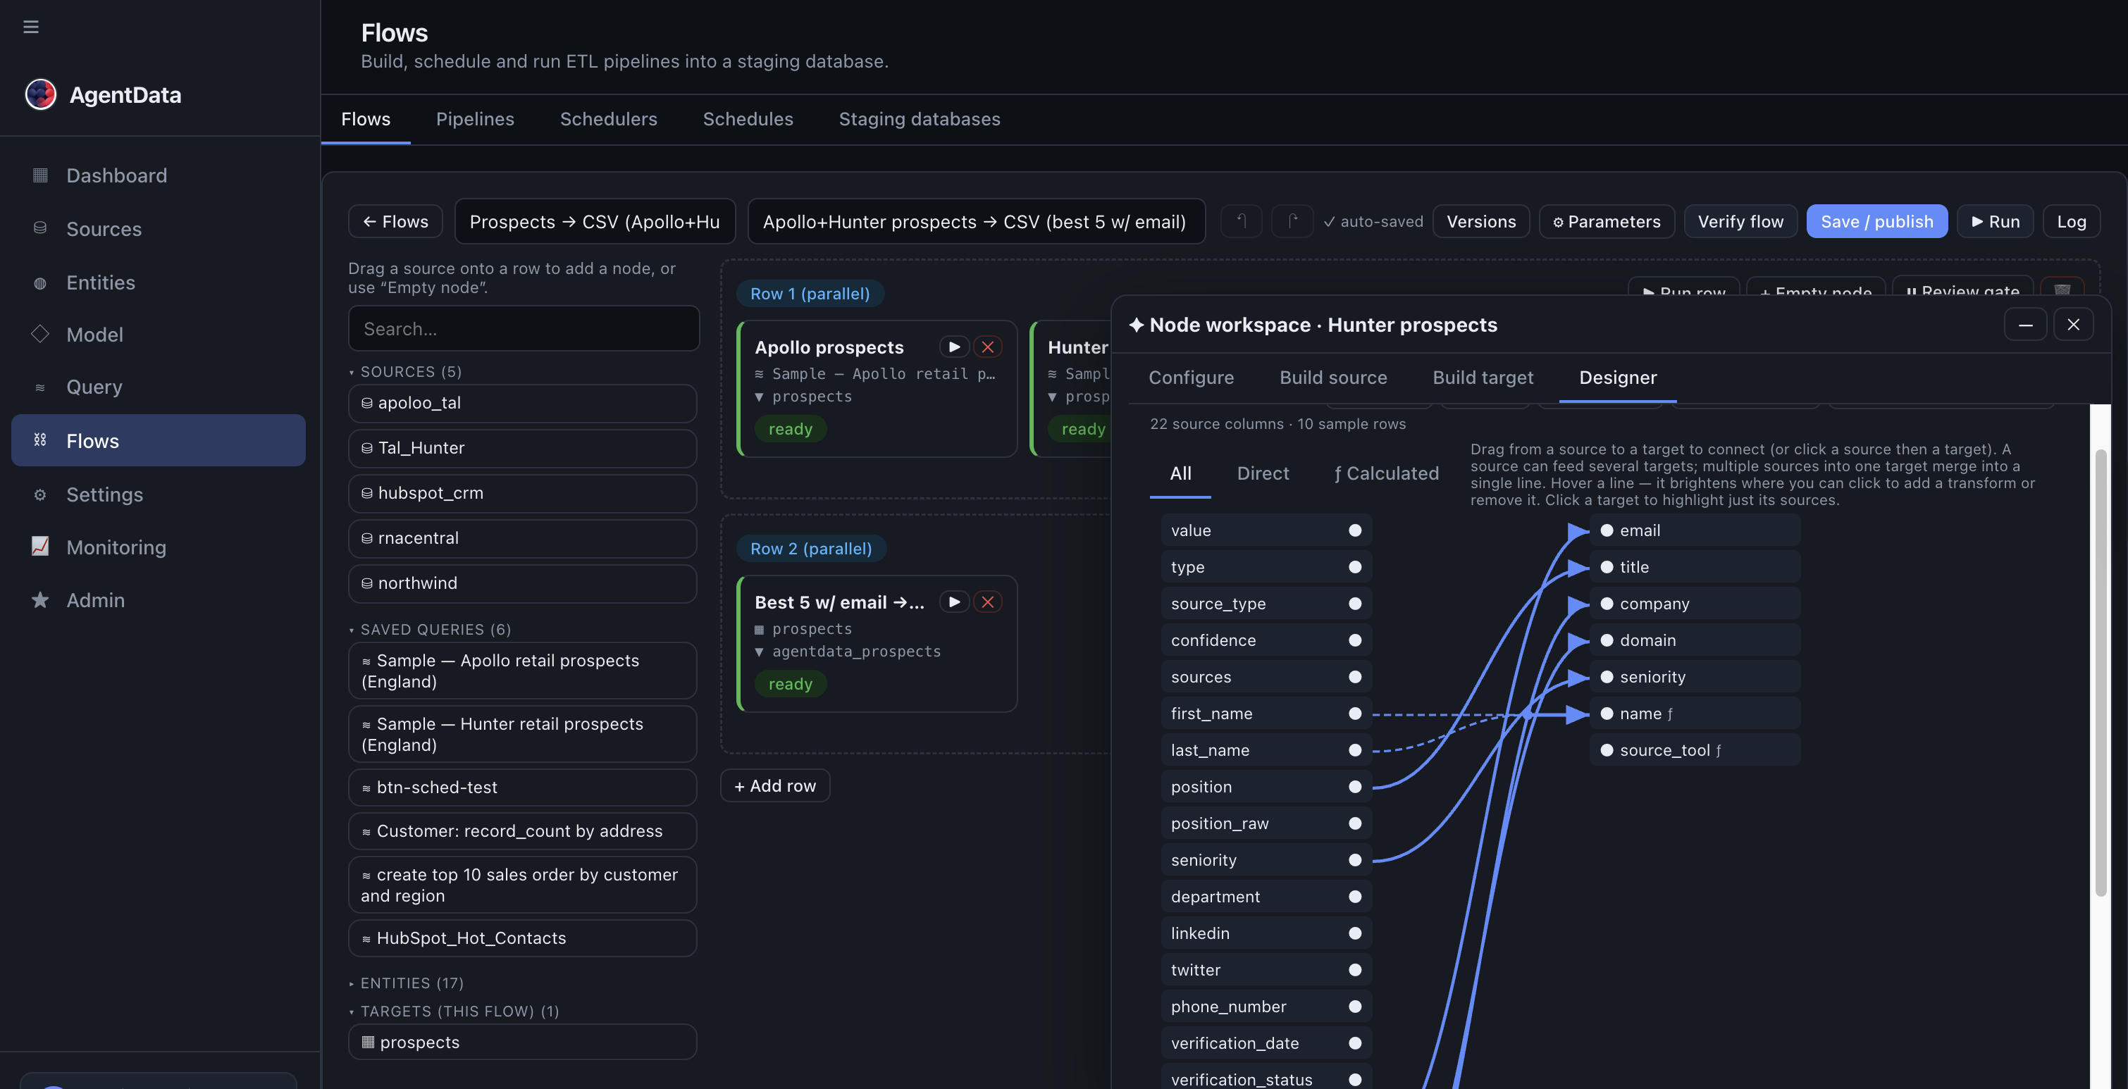The height and width of the screenshot is (1089, 2128).
Task: Edit the flow name field Prospects → CSV
Action: coord(595,221)
